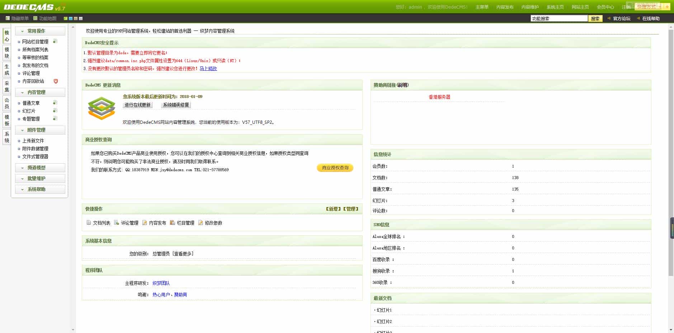Click 管理 in the 快捷操作 header
This screenshot has height=333, width=674.
[351, 209]
